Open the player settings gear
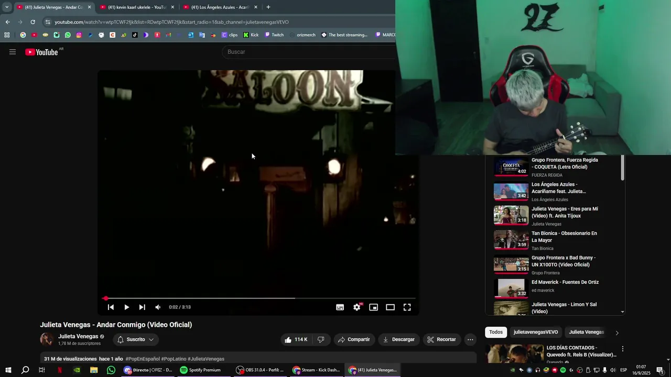 pyautogui.click(x=357, y=307)
